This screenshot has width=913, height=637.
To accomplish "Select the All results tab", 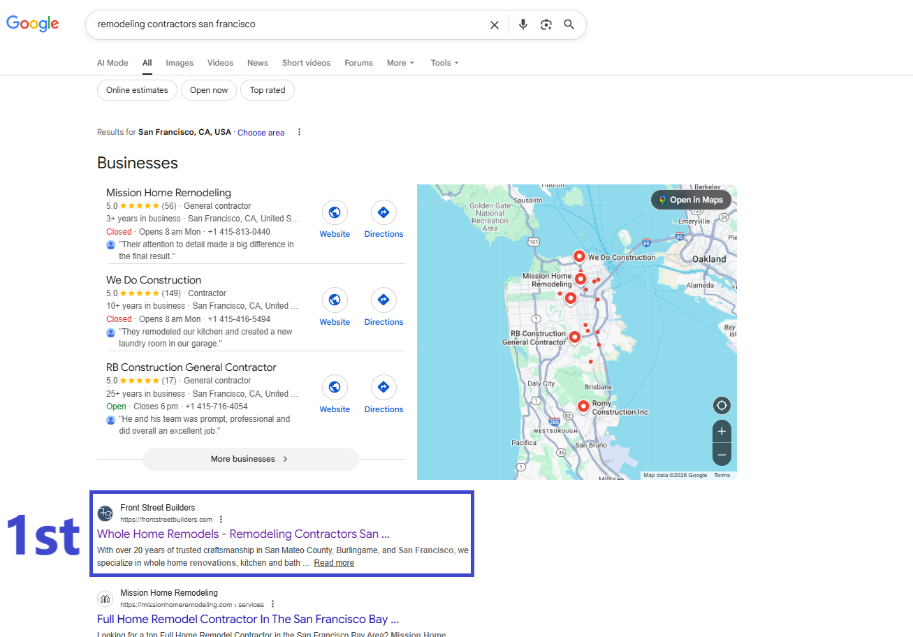I will tap(147, 63).
